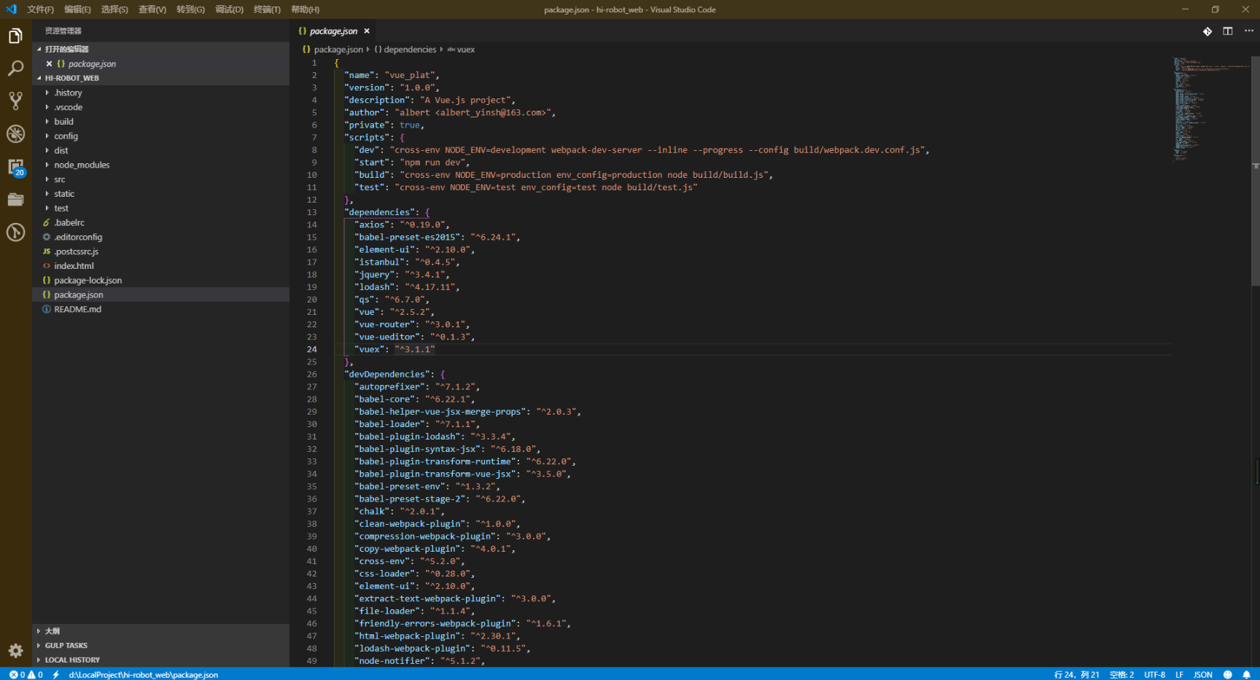
Task: Open the Manage gear settings icon
Action: [x=15, y=650]
